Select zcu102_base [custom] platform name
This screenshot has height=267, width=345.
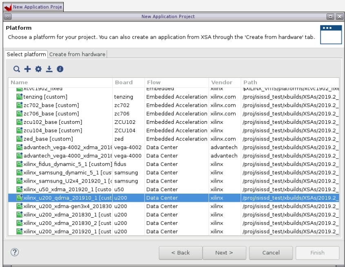point(53,122)
